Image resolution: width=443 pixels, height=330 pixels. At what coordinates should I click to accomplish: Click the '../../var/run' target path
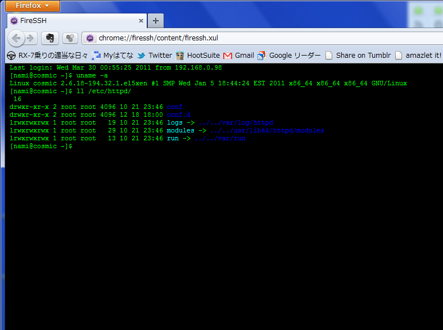tap(220, 139)
